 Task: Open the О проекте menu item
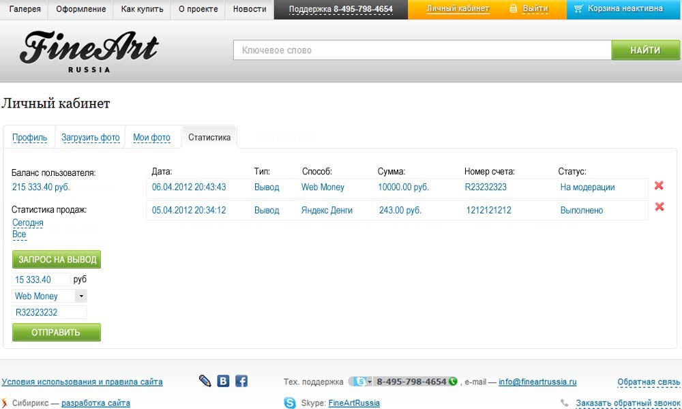pos(198,9)
